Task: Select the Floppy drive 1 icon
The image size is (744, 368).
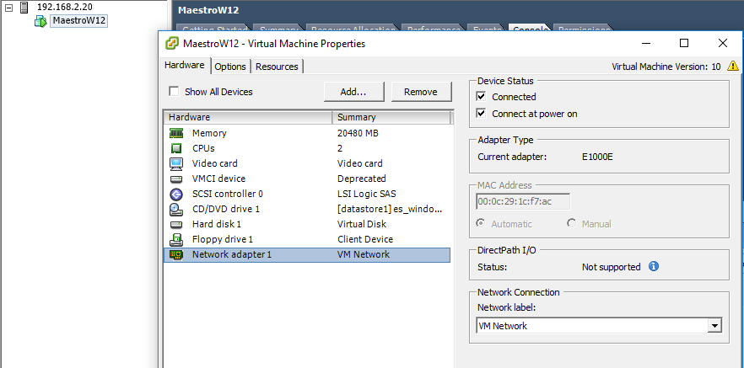Action: click(176, 239)
